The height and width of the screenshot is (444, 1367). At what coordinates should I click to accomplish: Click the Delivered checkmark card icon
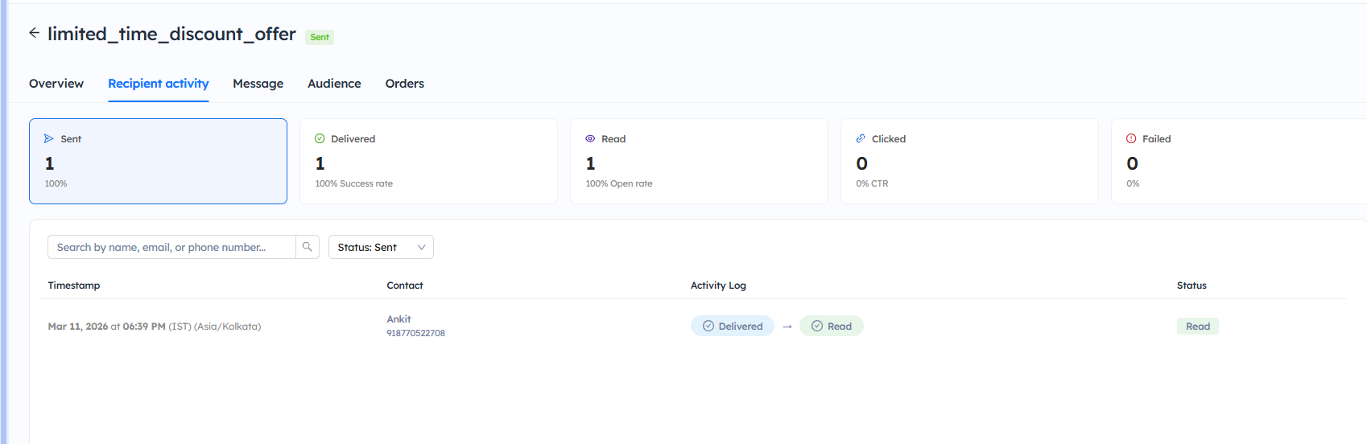[320, 138]
